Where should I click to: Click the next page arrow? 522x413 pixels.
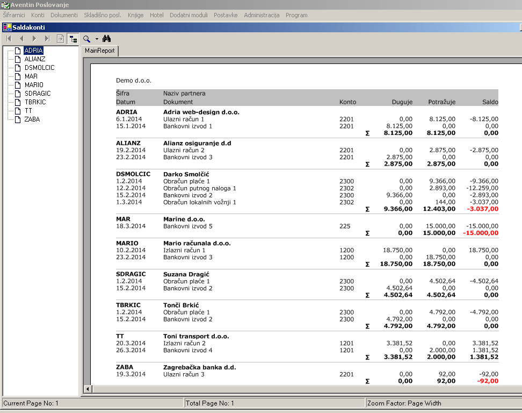pyautogui.click(x=34, y=39)
